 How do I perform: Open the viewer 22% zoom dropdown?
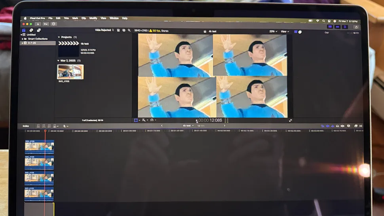pos(273,31)
